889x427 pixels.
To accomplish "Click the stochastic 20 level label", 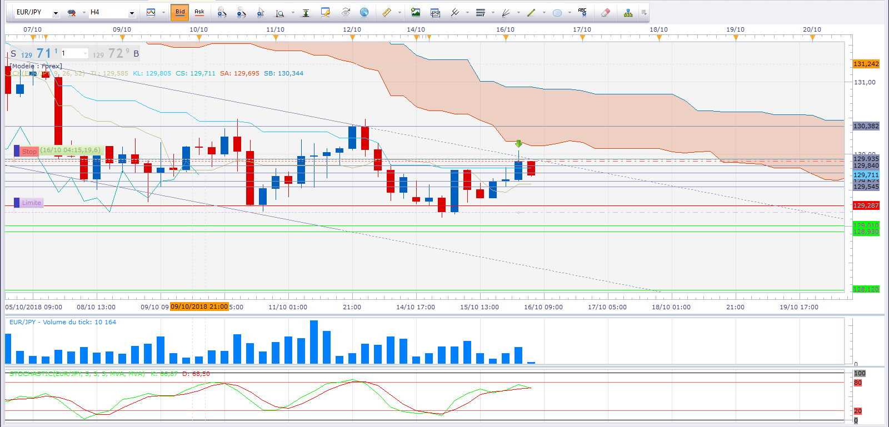I will pyautogui.click(x=858, y=411).
